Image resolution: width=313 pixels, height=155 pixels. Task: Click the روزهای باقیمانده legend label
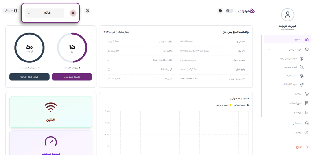coord(72,68)
